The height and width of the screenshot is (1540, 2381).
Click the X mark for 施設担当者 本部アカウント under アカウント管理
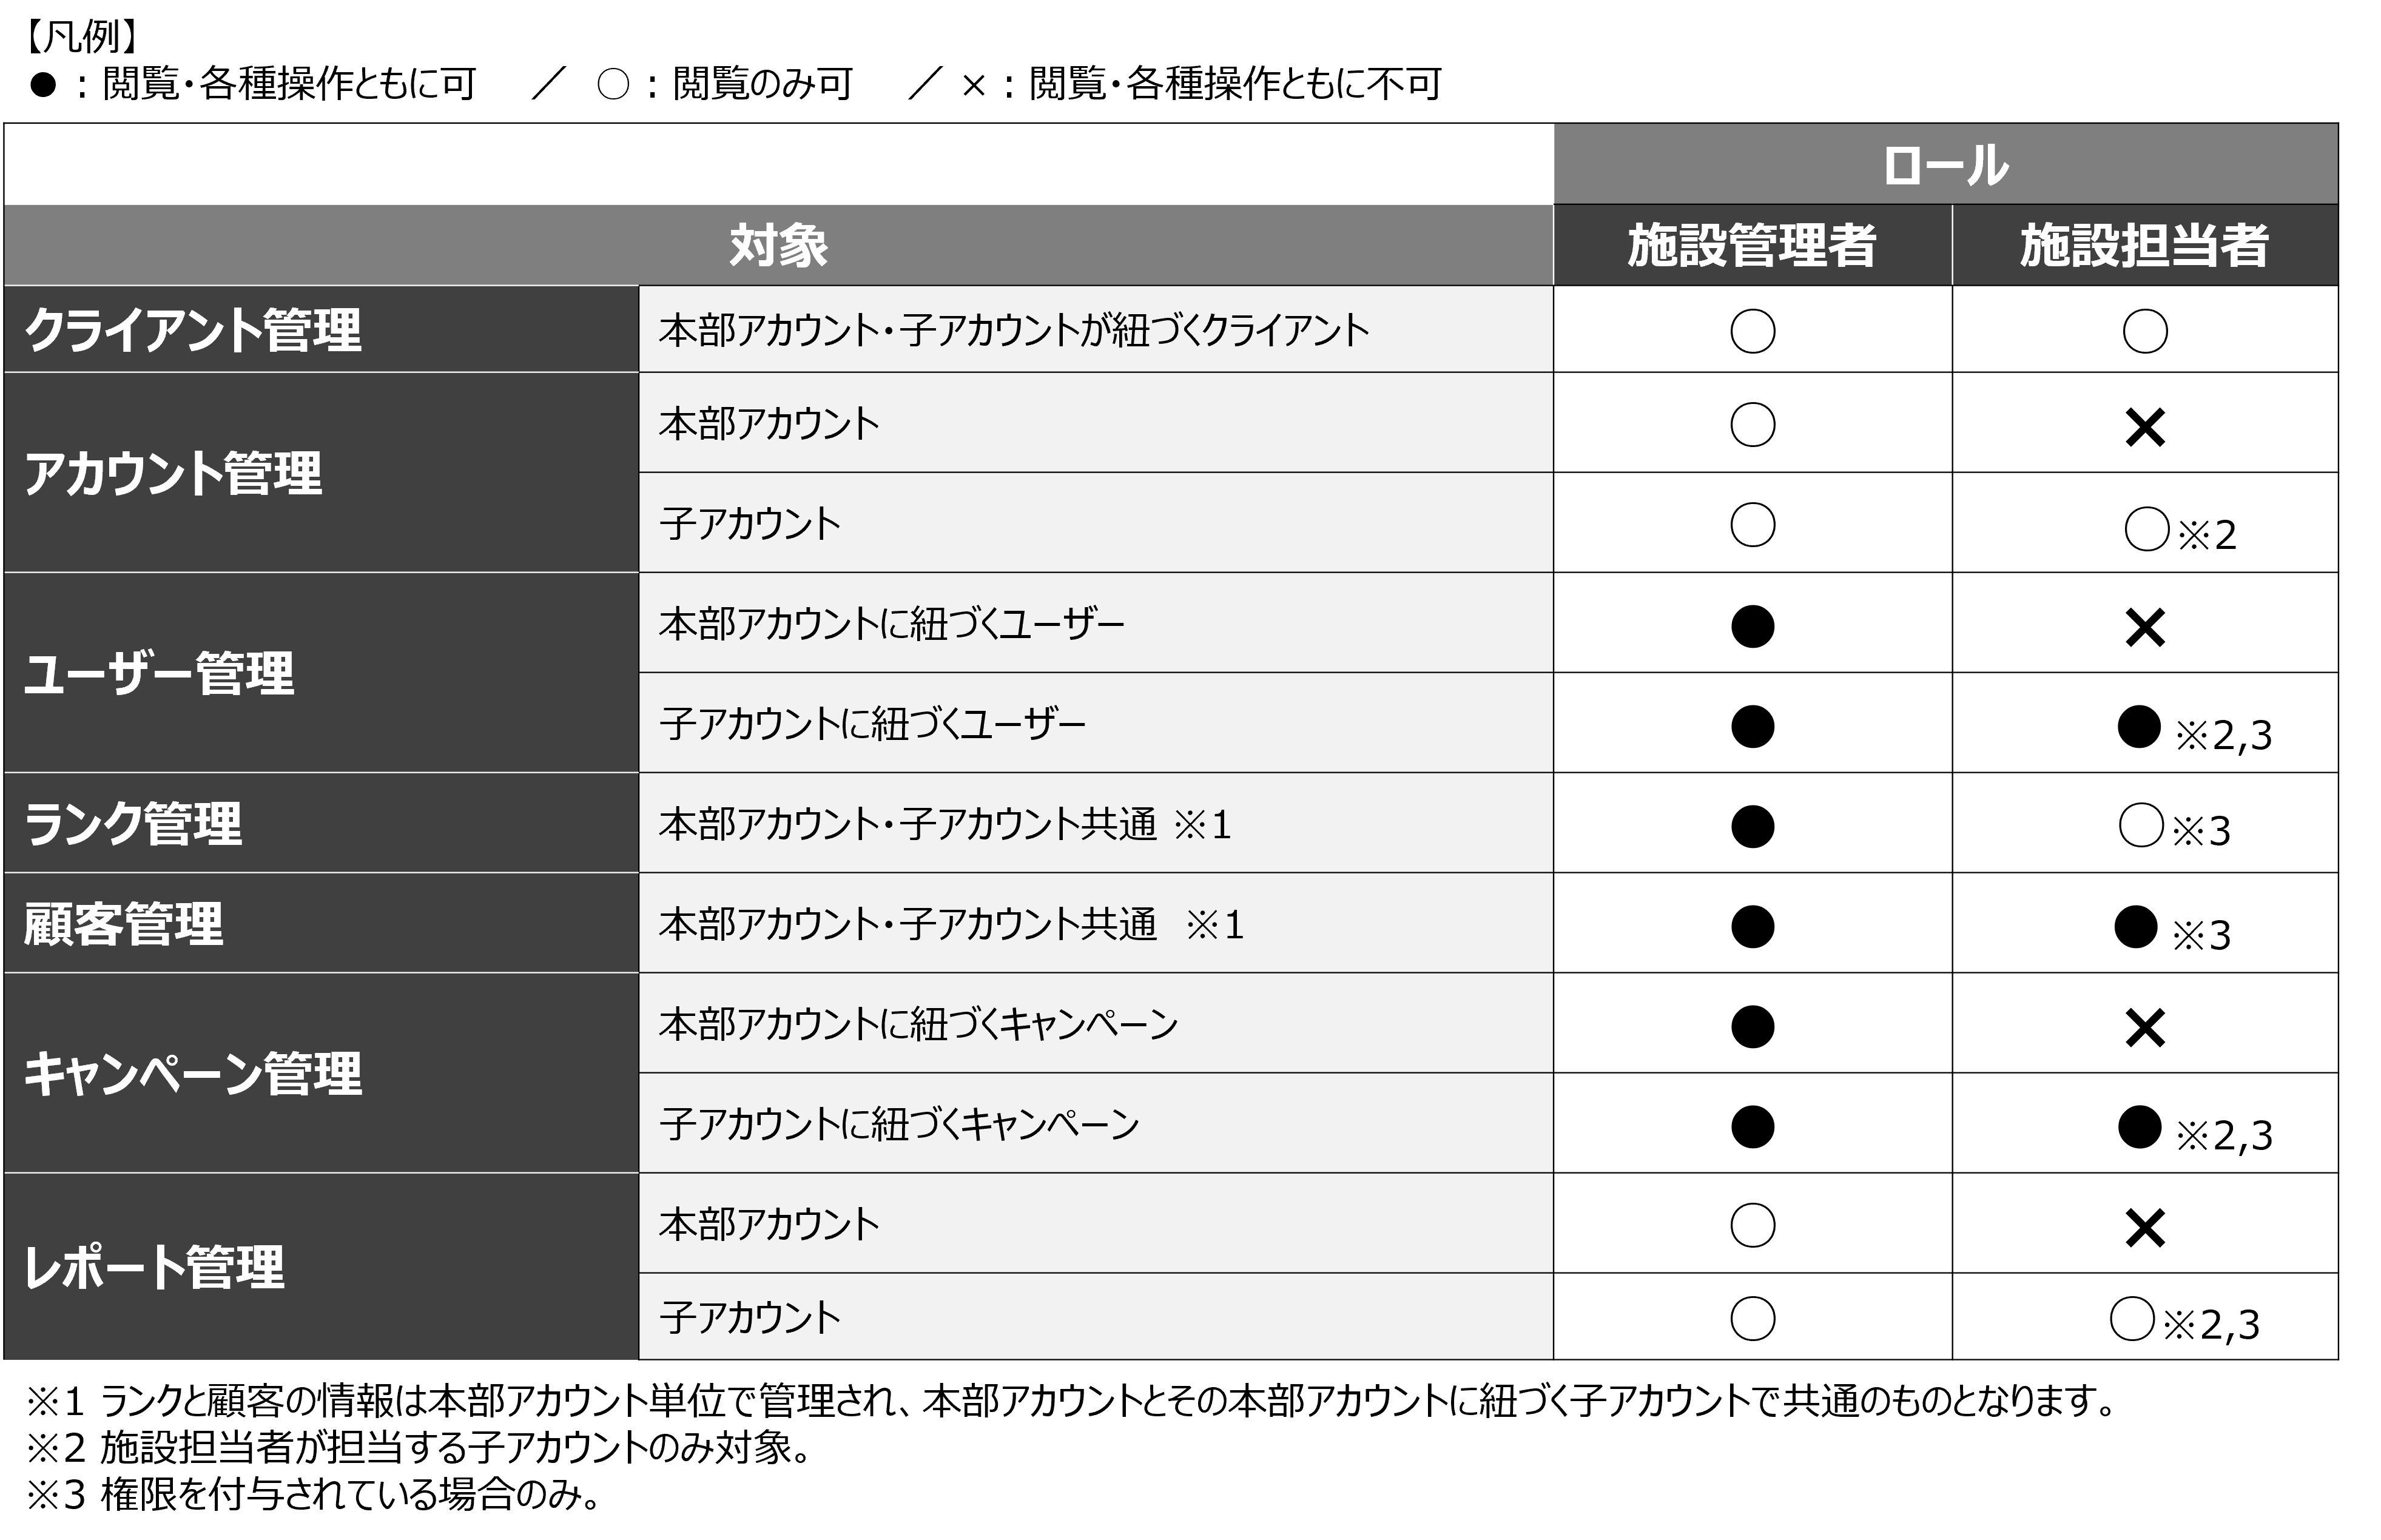2144,428
